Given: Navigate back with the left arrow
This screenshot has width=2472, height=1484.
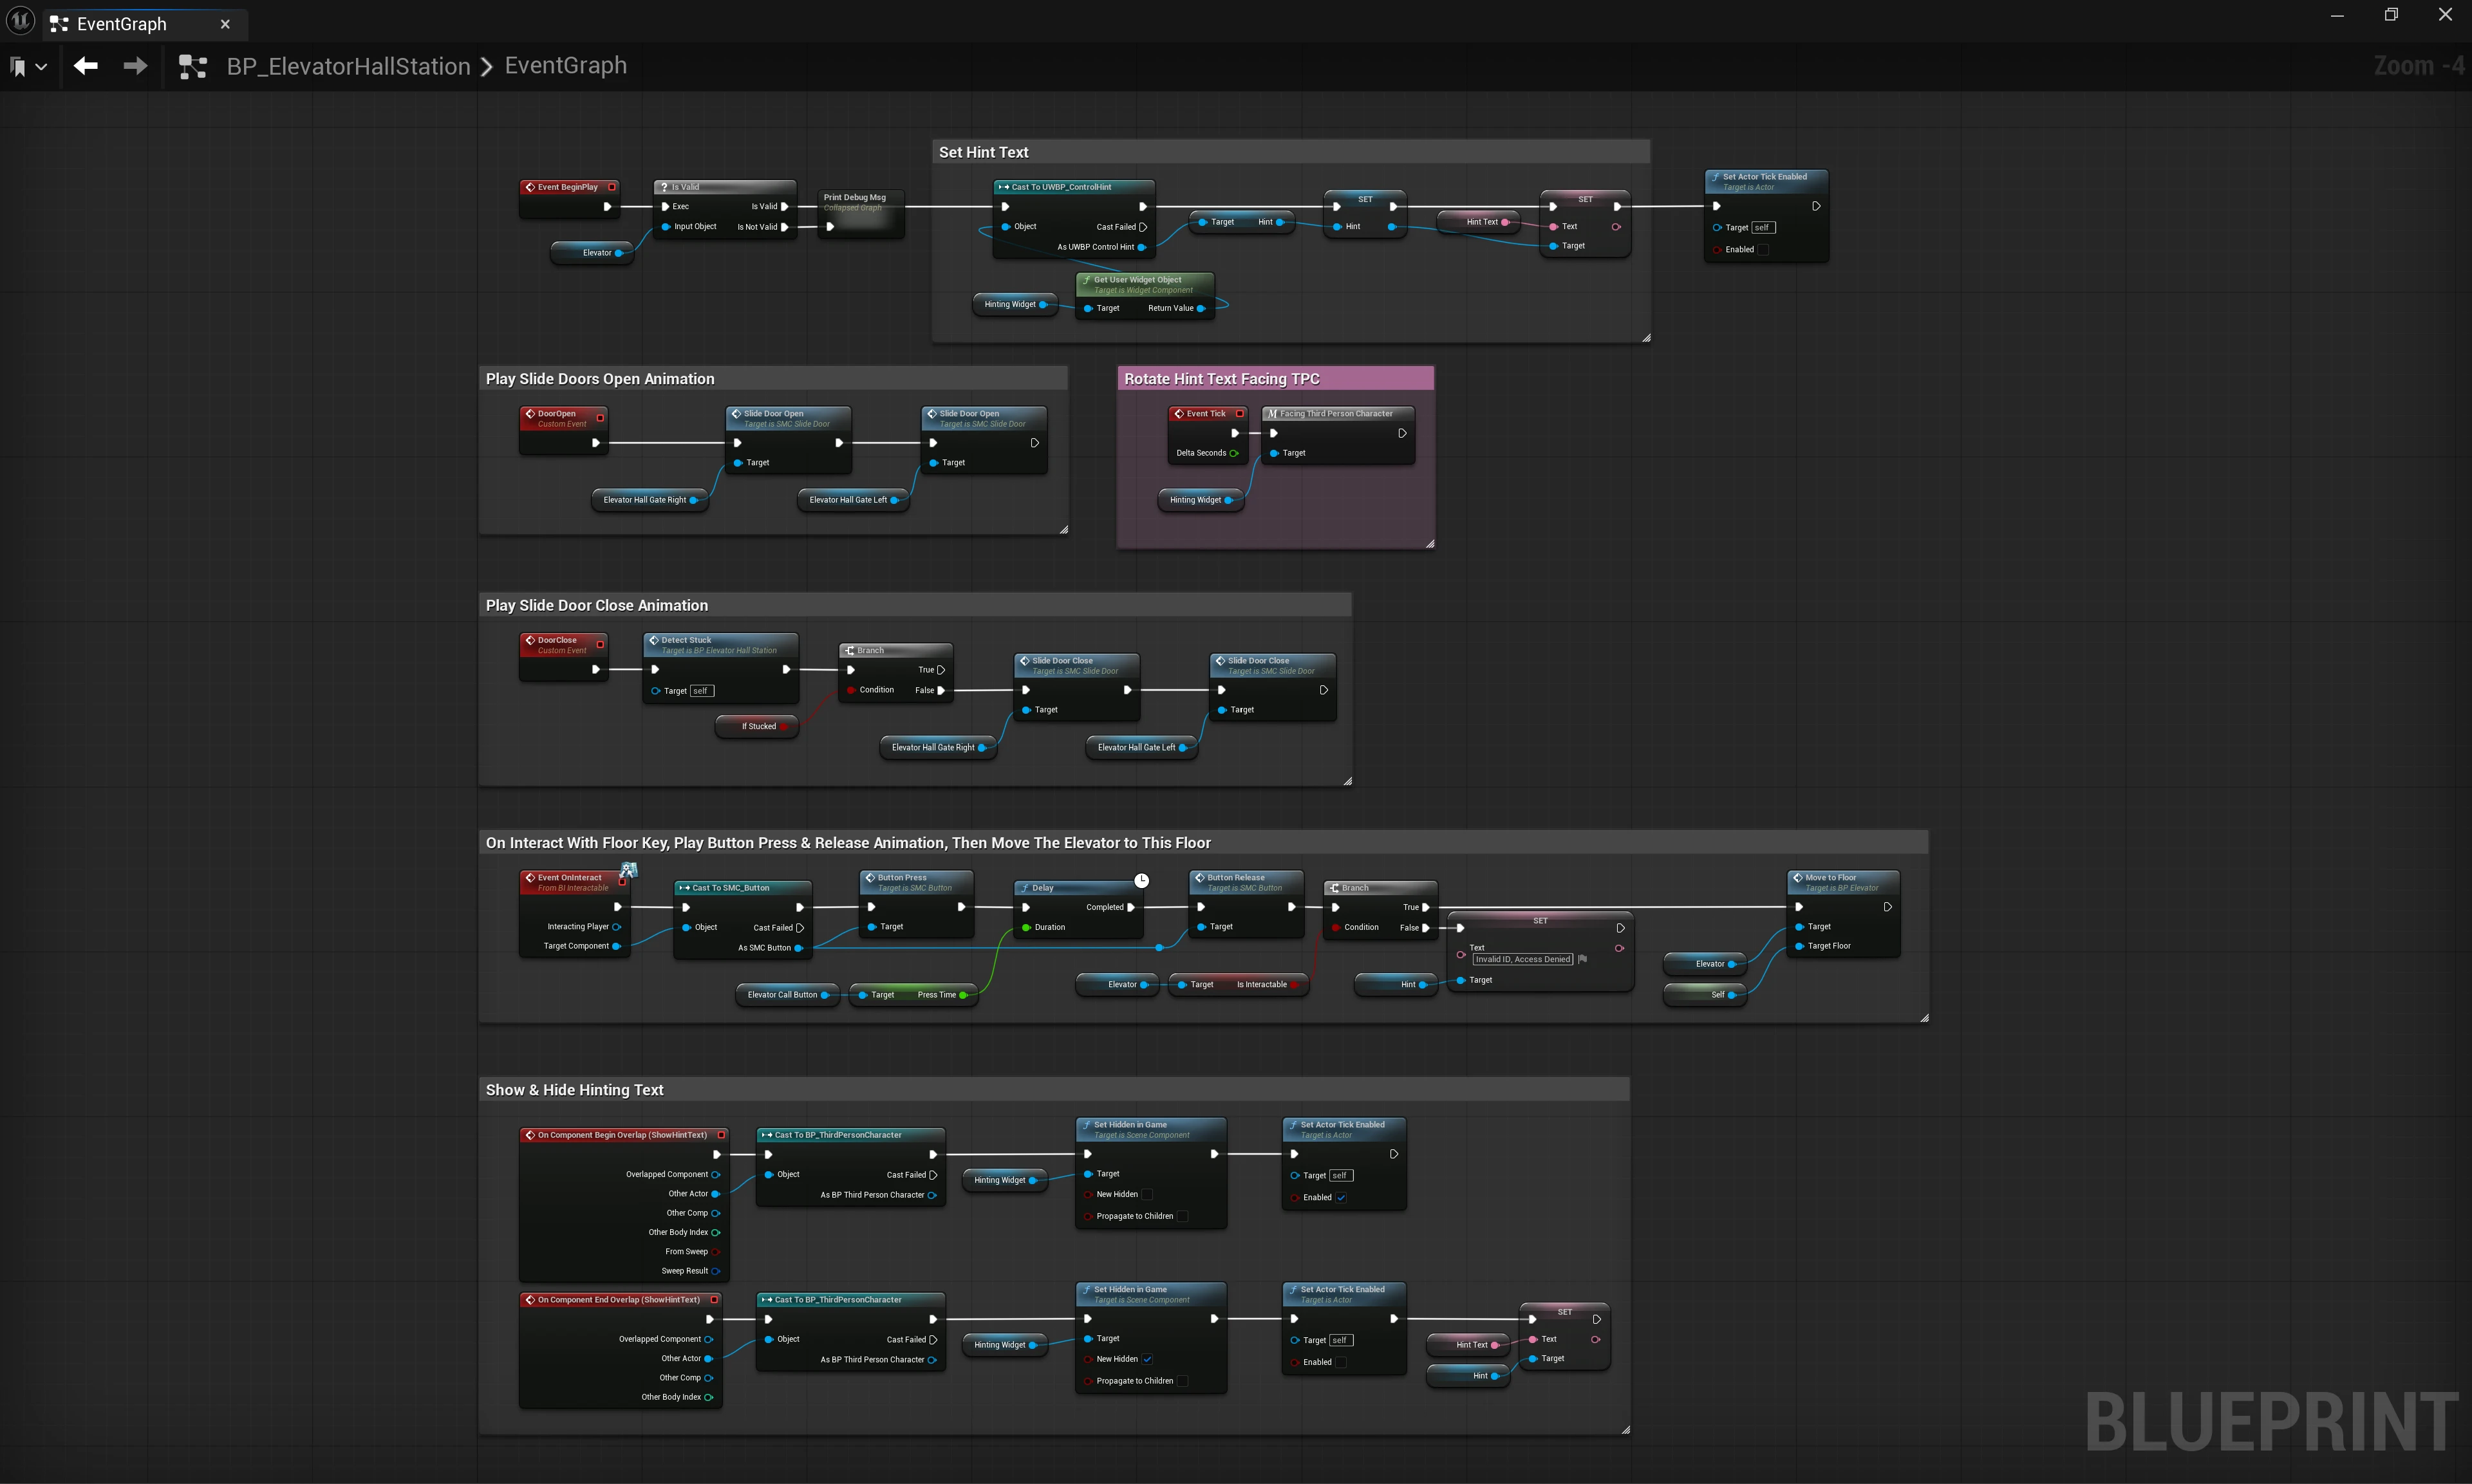Looking at the screenshot, I should coord(86,66).
